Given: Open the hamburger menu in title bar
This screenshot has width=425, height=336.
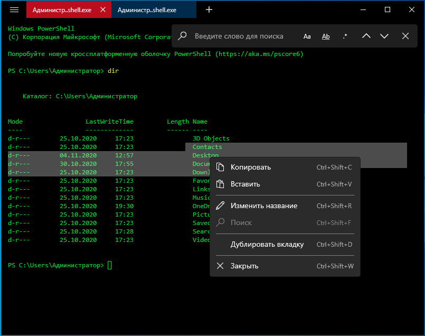Looking at the screenshot, I should pos(14,10).
